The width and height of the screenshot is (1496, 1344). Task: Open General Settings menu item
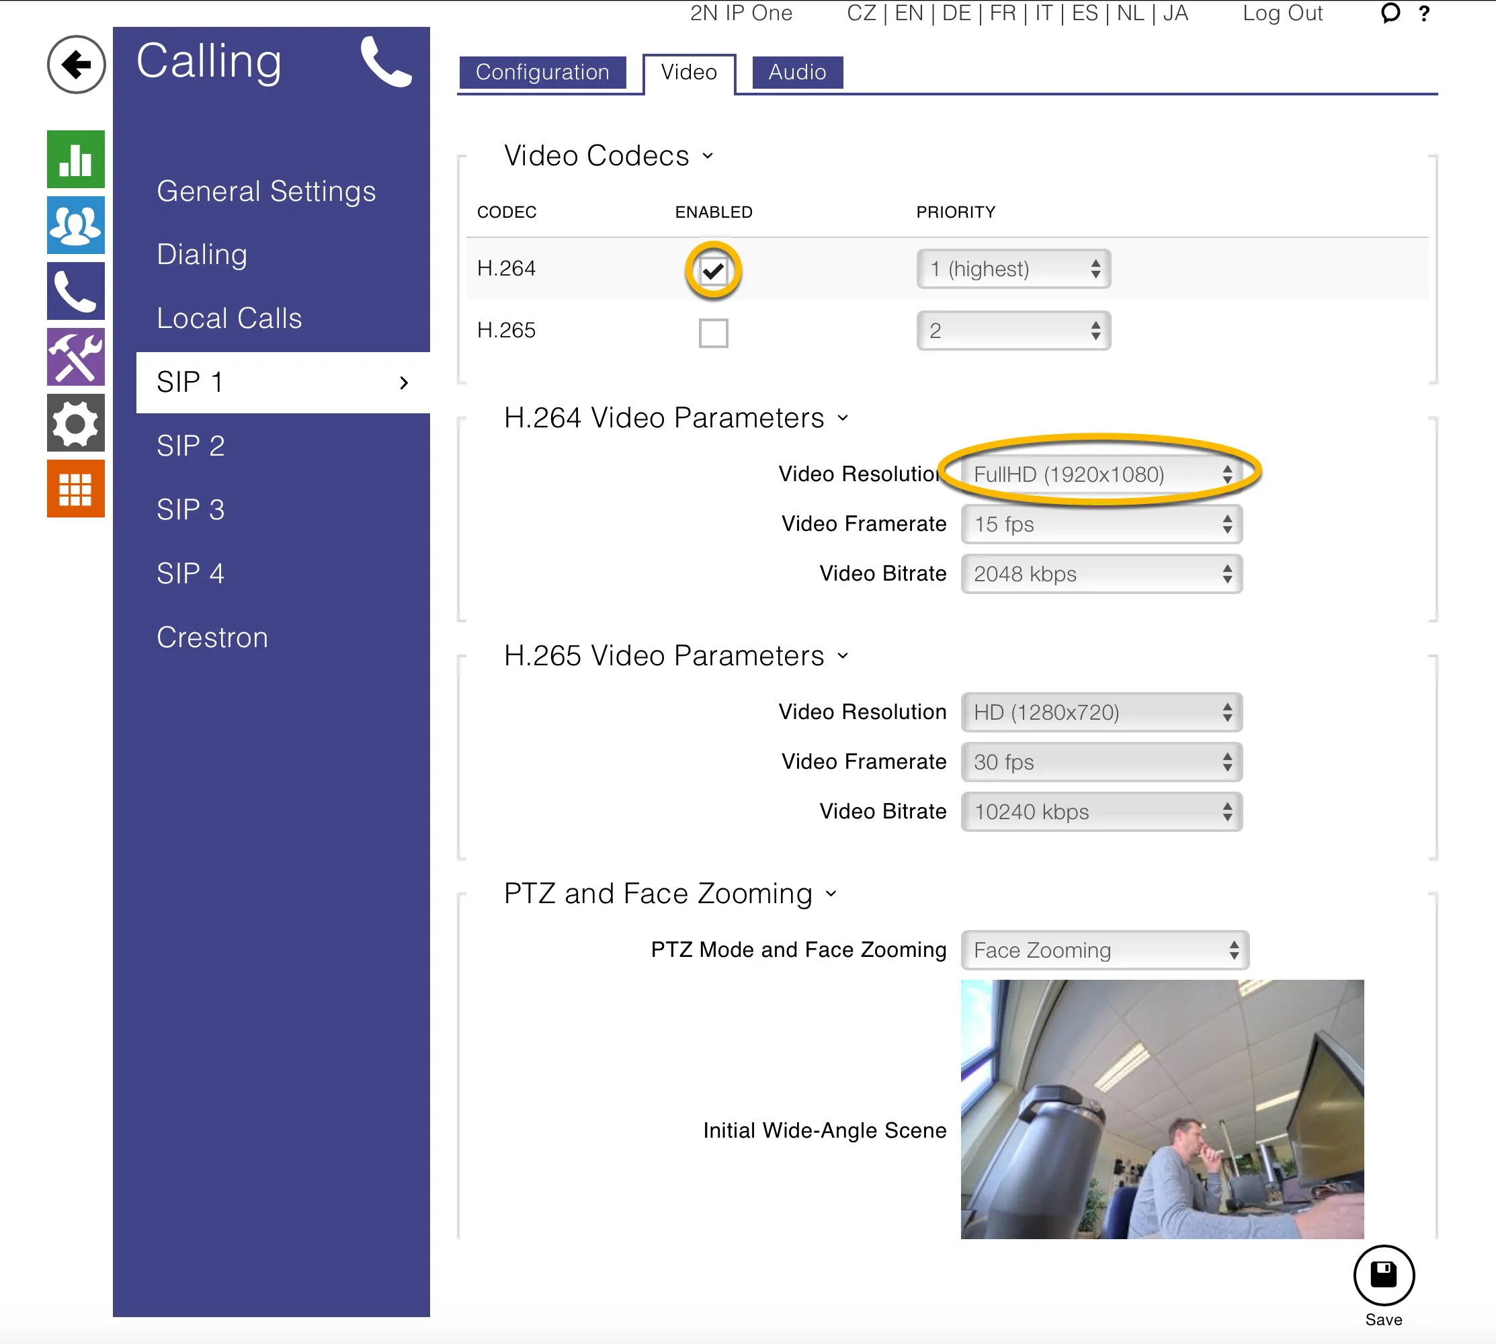267,192
